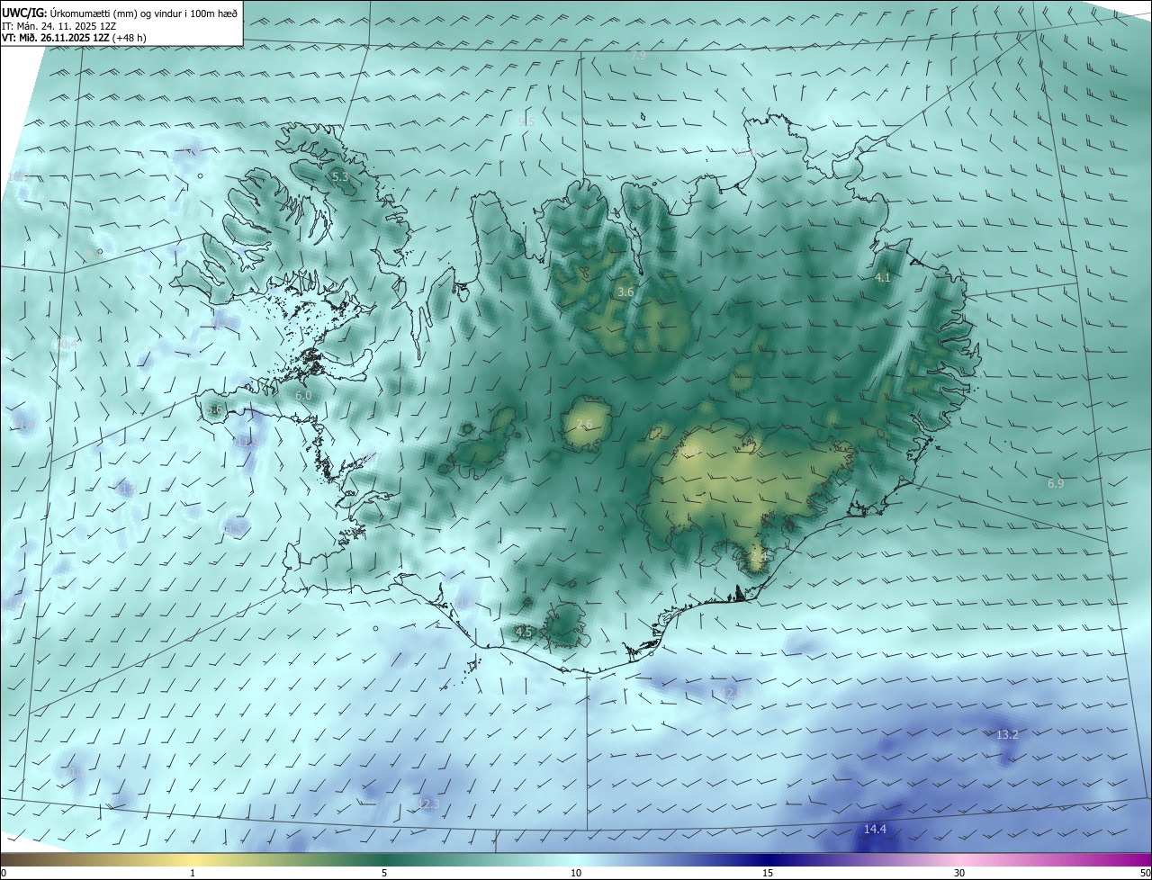1152x880 pixels.
Task: Click the magenta end of the color bar
Action: point(1136,860)
